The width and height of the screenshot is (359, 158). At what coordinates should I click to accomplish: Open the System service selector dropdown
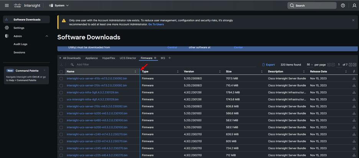coord(59,5)
